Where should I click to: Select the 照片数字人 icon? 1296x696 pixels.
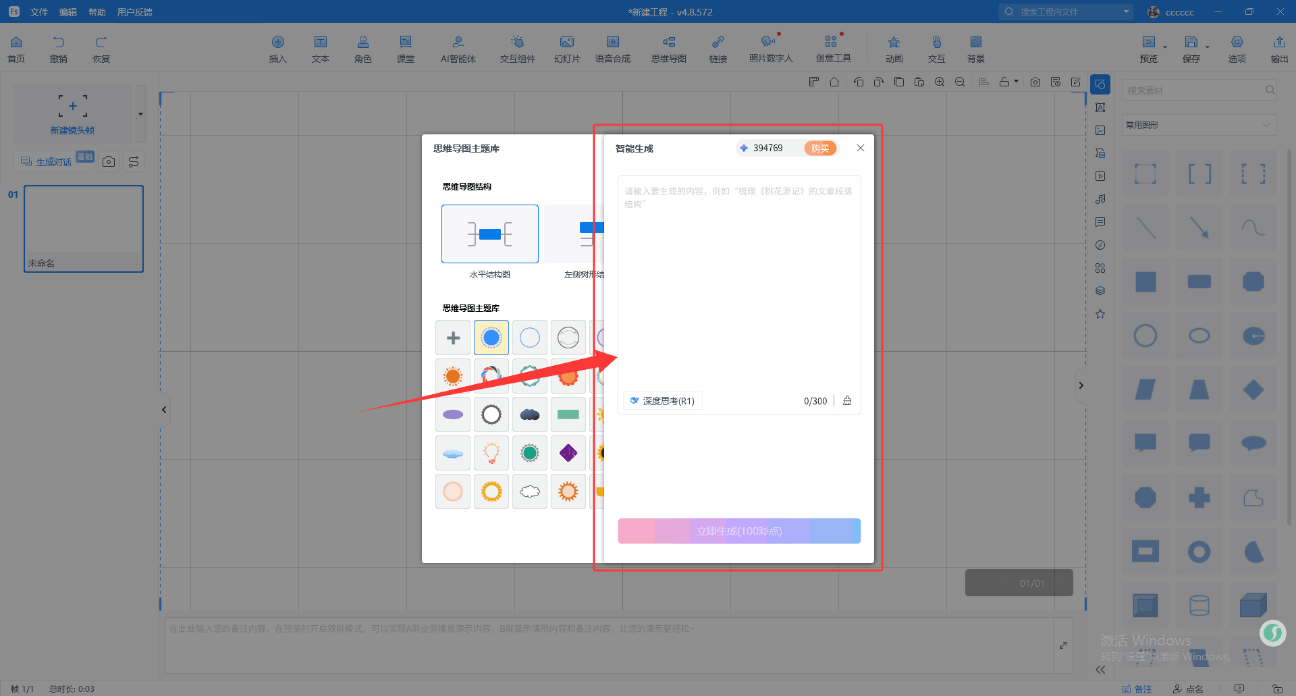[x=770, y=49]
